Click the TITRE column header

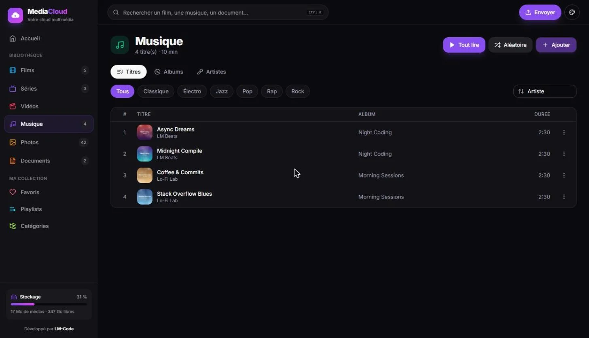pyautogui.click(x=144, y=114)
